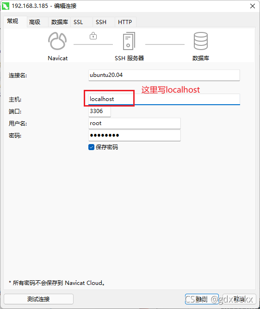Screen dimensions: 260x309
Task: Open the 数据库 tab
Action: click(59, 22)
